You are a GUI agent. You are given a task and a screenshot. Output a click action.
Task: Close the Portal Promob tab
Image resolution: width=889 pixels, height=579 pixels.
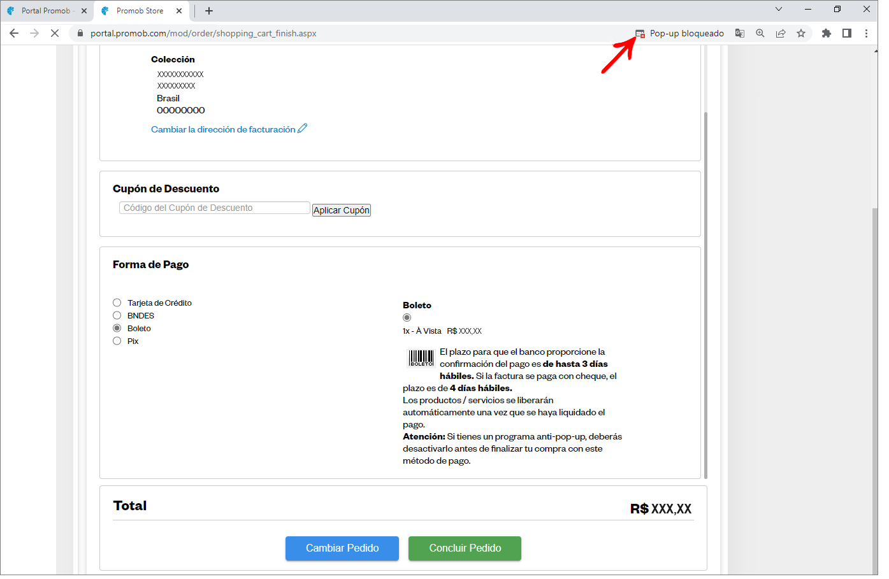(84, 11)
